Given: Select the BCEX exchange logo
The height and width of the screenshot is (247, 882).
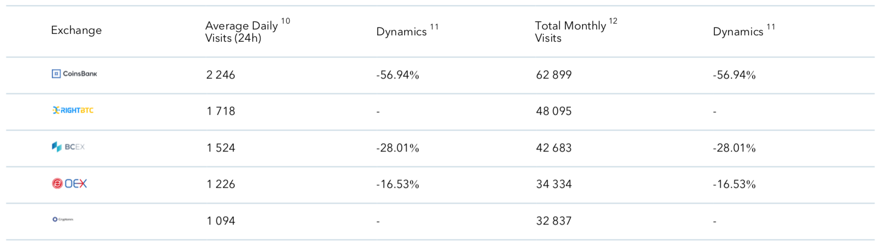Looking at the screenshot, I should point(69,147).
